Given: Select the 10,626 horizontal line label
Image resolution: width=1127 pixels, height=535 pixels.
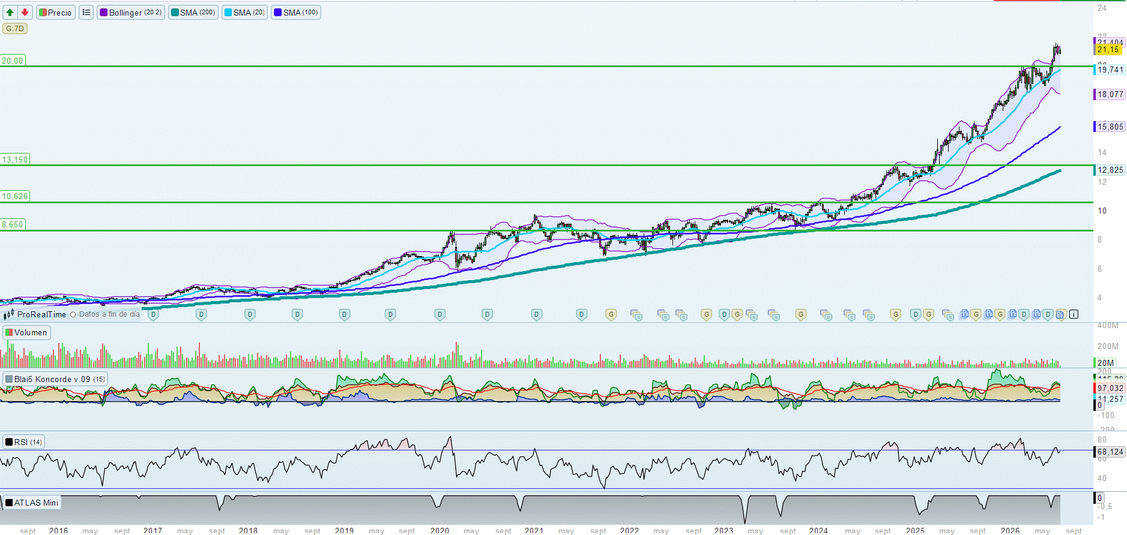Looking at the screenshot, I should click(15, 196).
